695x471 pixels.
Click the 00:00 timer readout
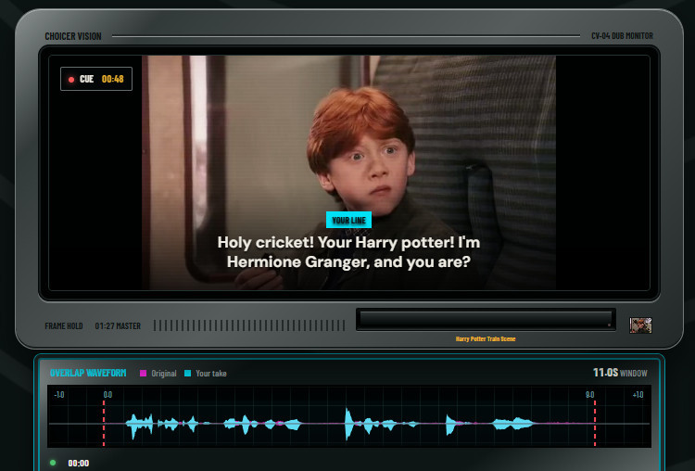[79, 464]
